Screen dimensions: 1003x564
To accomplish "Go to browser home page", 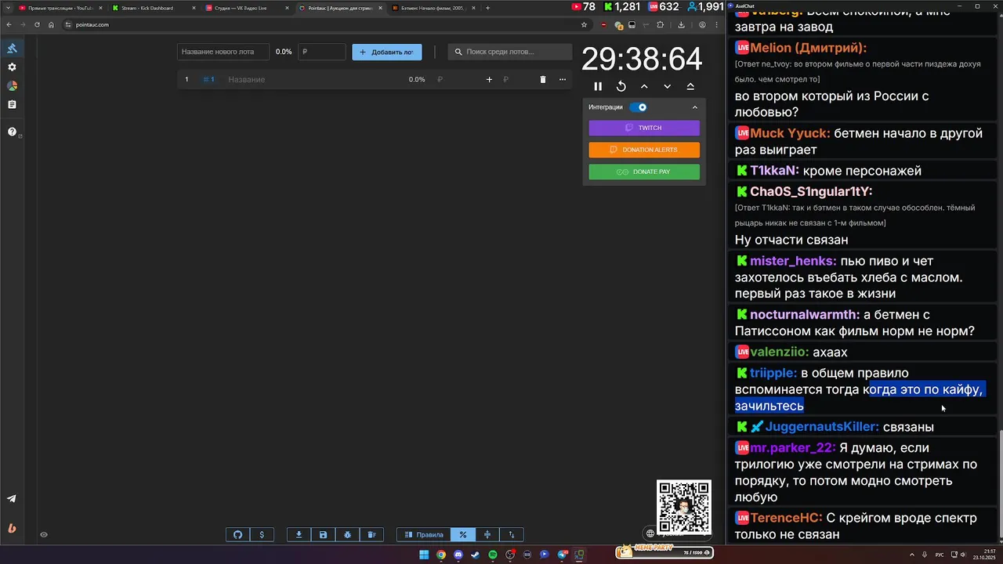I will (51, 24).
